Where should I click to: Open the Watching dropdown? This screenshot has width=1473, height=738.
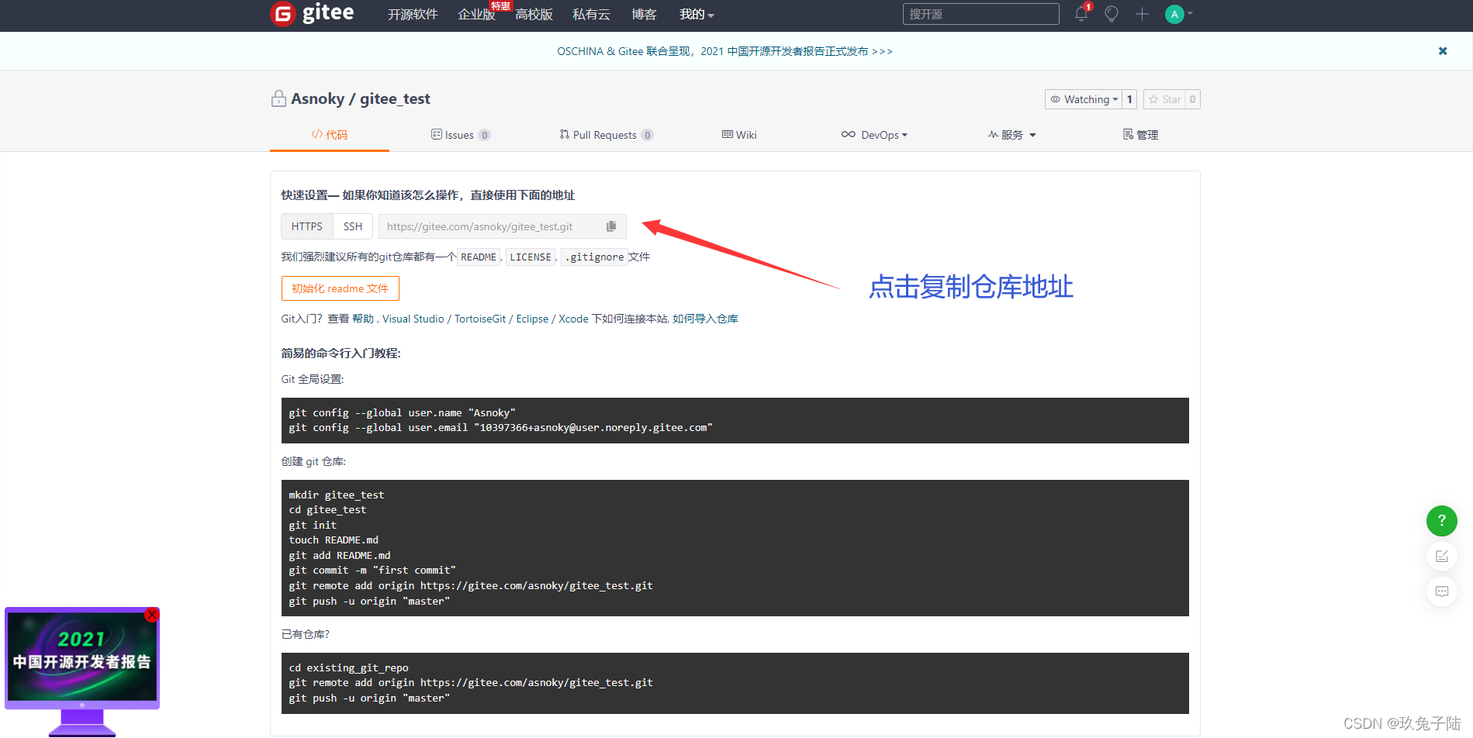1084,99
